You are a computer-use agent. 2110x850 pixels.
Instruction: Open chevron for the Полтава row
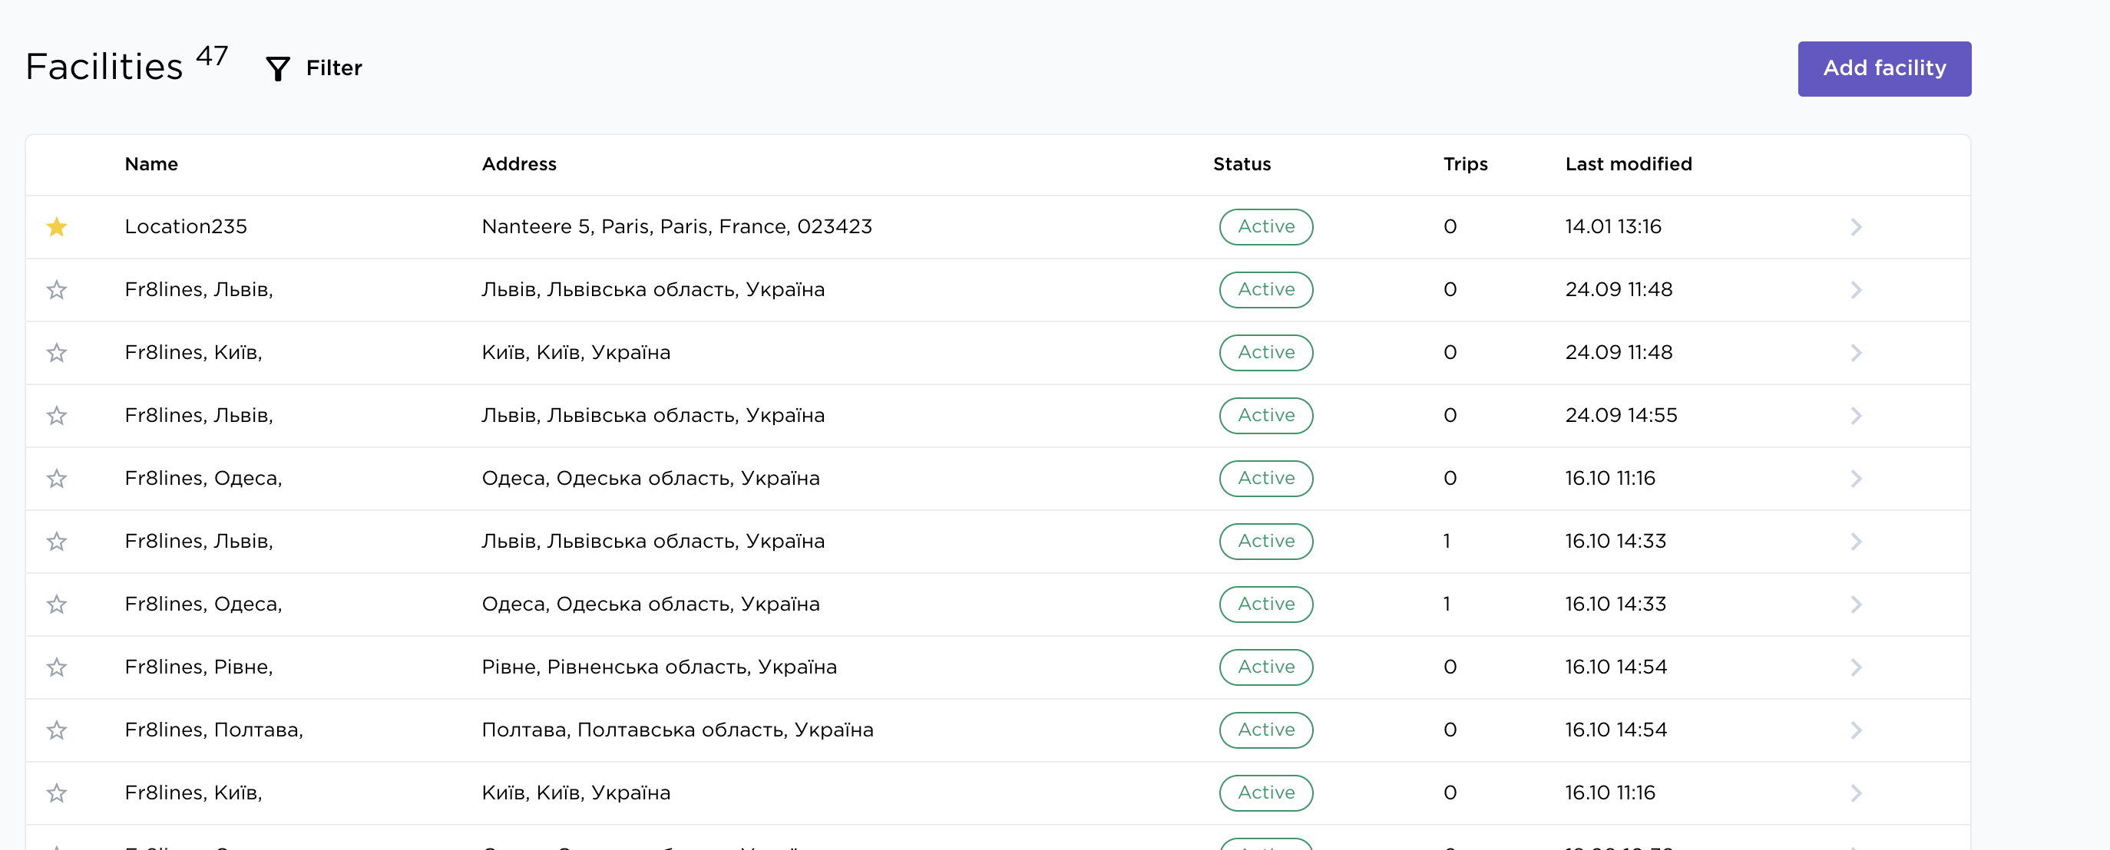[x=1856, y=730]
